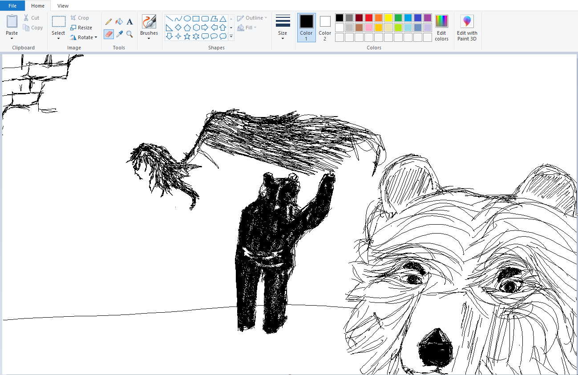Open the File menu
Screen dimensions: 578x375
pyautogui.click(x=12, y=6)
